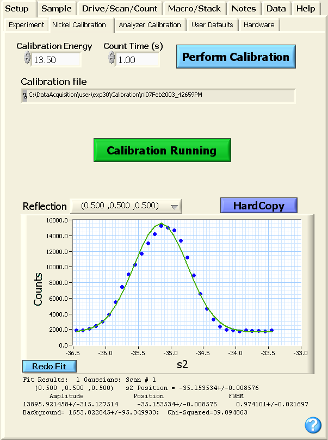Image resolution: width=328 pixels, height=440 pixels.
Task: Adjust the Calibration Energy stepper arrows
Action: pyautogui.click(x=27, y=59)
